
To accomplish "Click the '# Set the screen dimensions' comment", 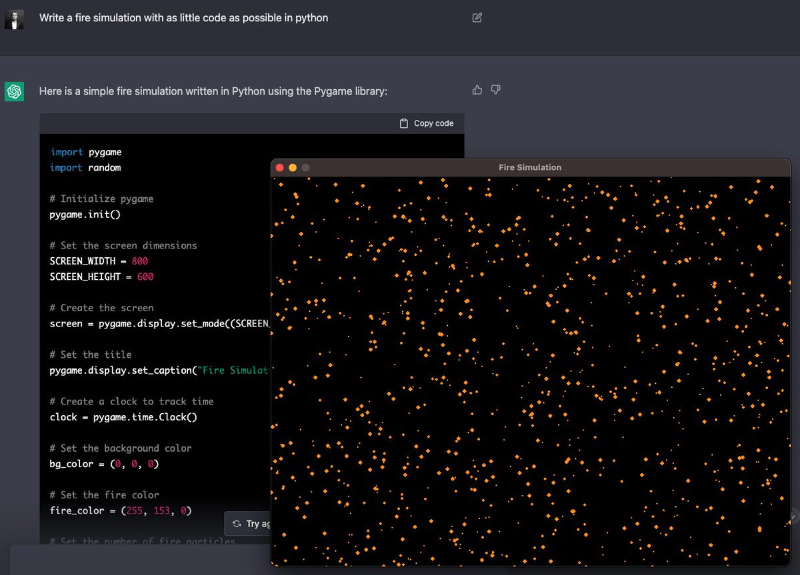I will pyautogui.click(x=123, y=246).
